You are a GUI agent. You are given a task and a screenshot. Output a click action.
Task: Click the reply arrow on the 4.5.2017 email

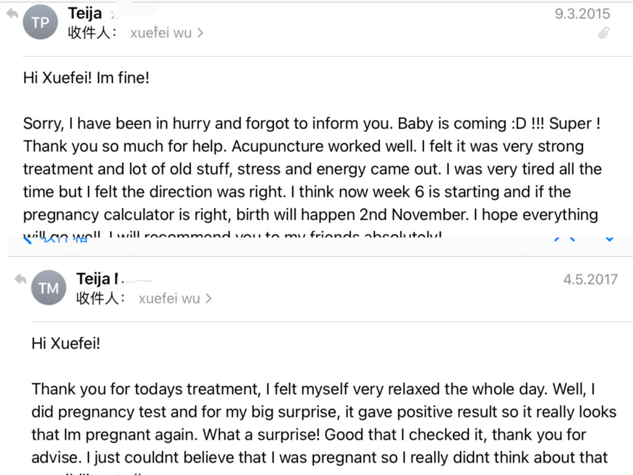tap(20, 279)
